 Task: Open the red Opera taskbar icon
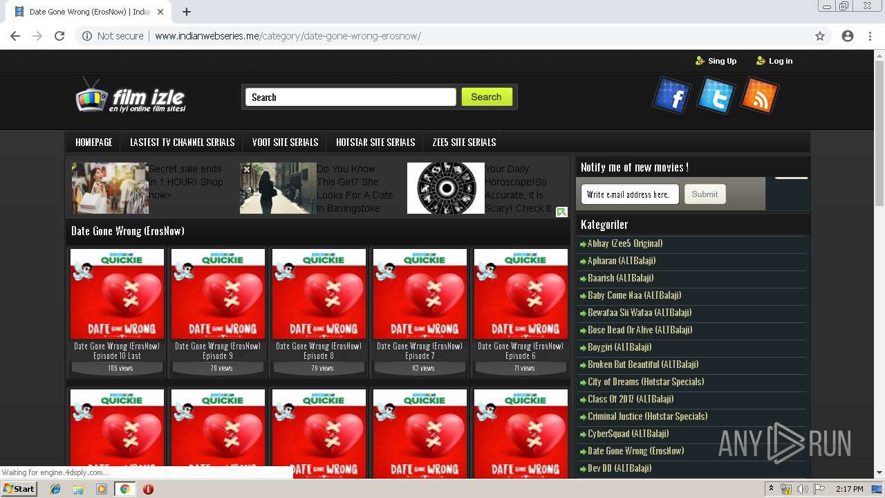click(x=148, y=489)
